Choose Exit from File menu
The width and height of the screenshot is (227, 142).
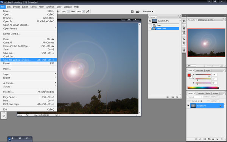pos(29,109)
